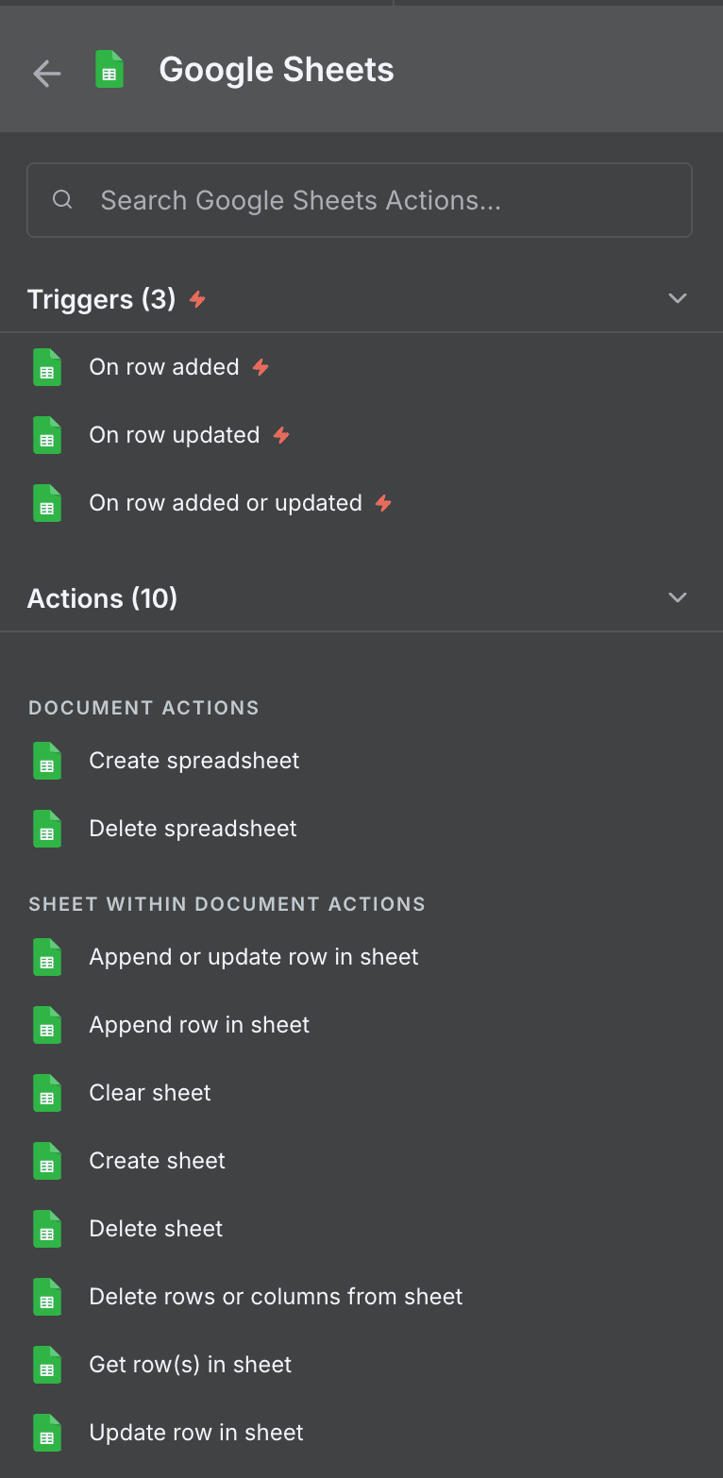
Task: Select the 'Delete spreadsheet' action
Action: click(x=193, y=829)
